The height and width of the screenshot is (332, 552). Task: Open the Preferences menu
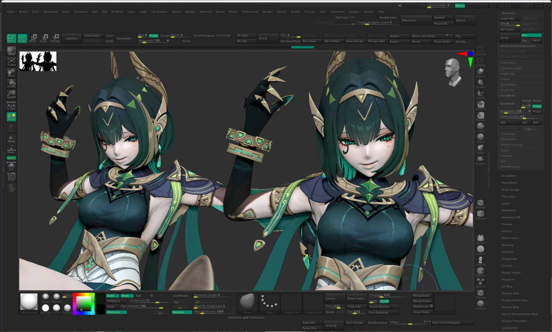(x=250, y=12)
